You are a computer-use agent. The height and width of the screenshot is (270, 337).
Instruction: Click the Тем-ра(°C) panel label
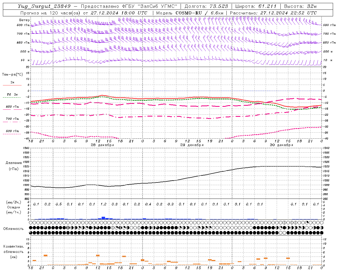coord(12,74)
